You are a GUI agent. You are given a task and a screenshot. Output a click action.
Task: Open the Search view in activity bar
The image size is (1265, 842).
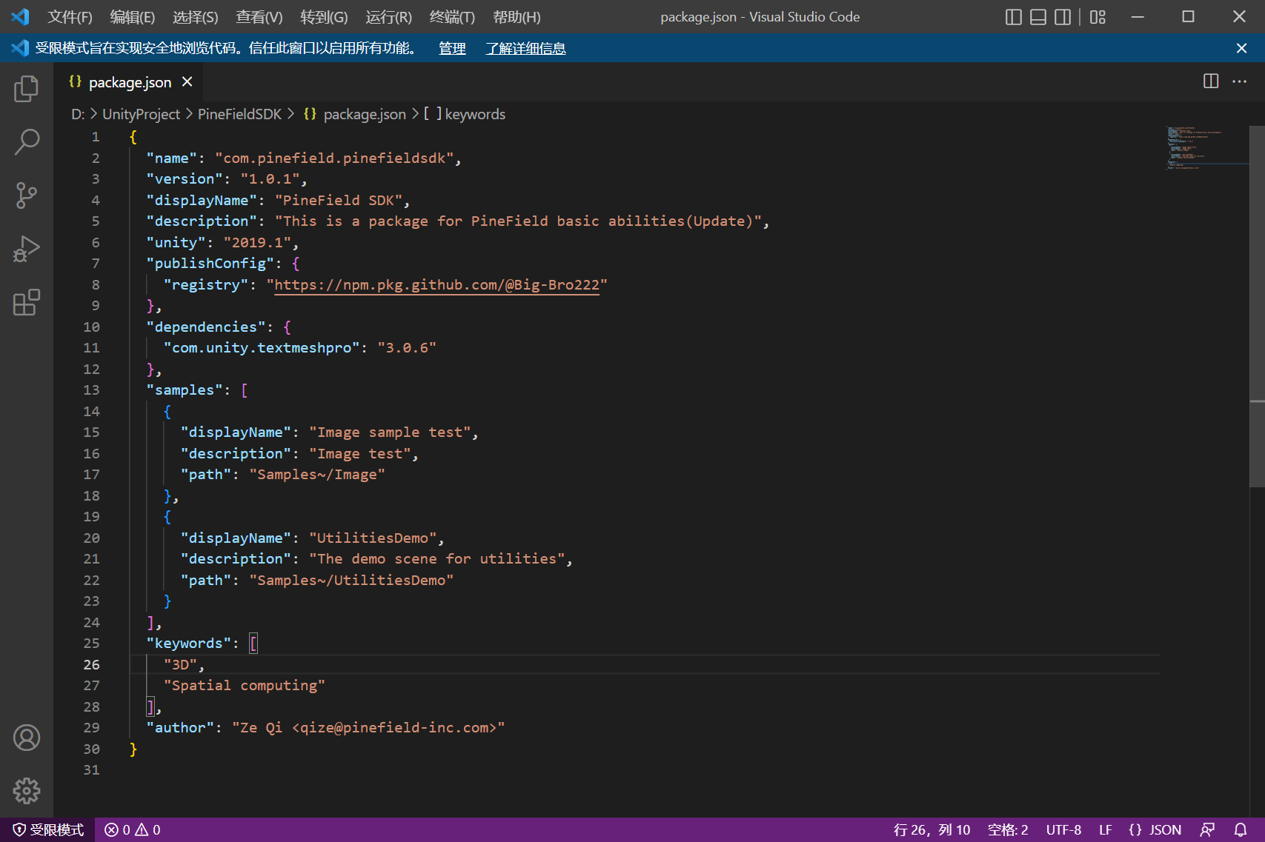click(x=27, y=142)
